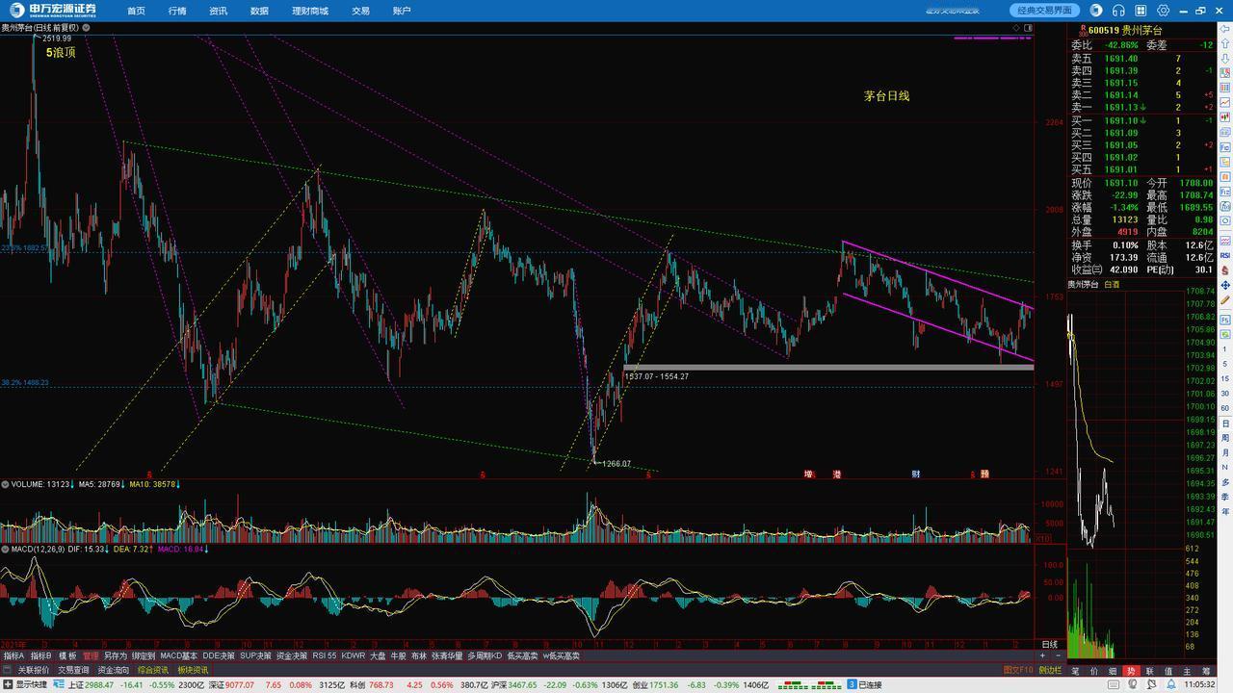Click the small square icon before 关联报价

tap(7, 670)
